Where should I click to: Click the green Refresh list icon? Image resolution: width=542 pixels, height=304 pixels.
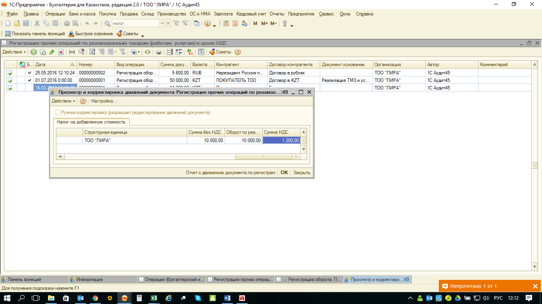[147, 52]
